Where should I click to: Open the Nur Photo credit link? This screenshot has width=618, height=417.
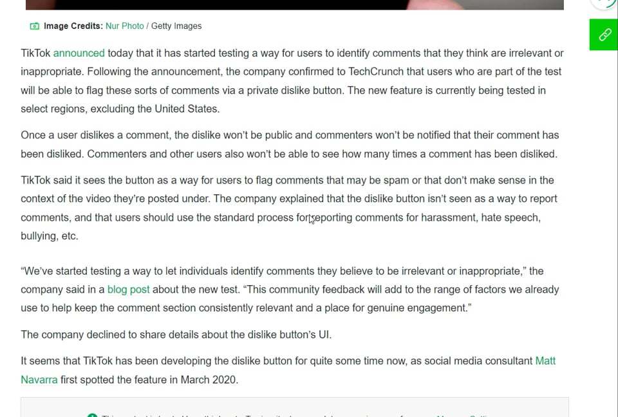125,26
